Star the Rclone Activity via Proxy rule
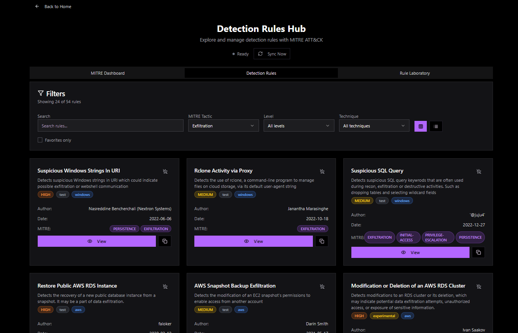Screen dimensions: 518x333 click(x=322, y=171)
